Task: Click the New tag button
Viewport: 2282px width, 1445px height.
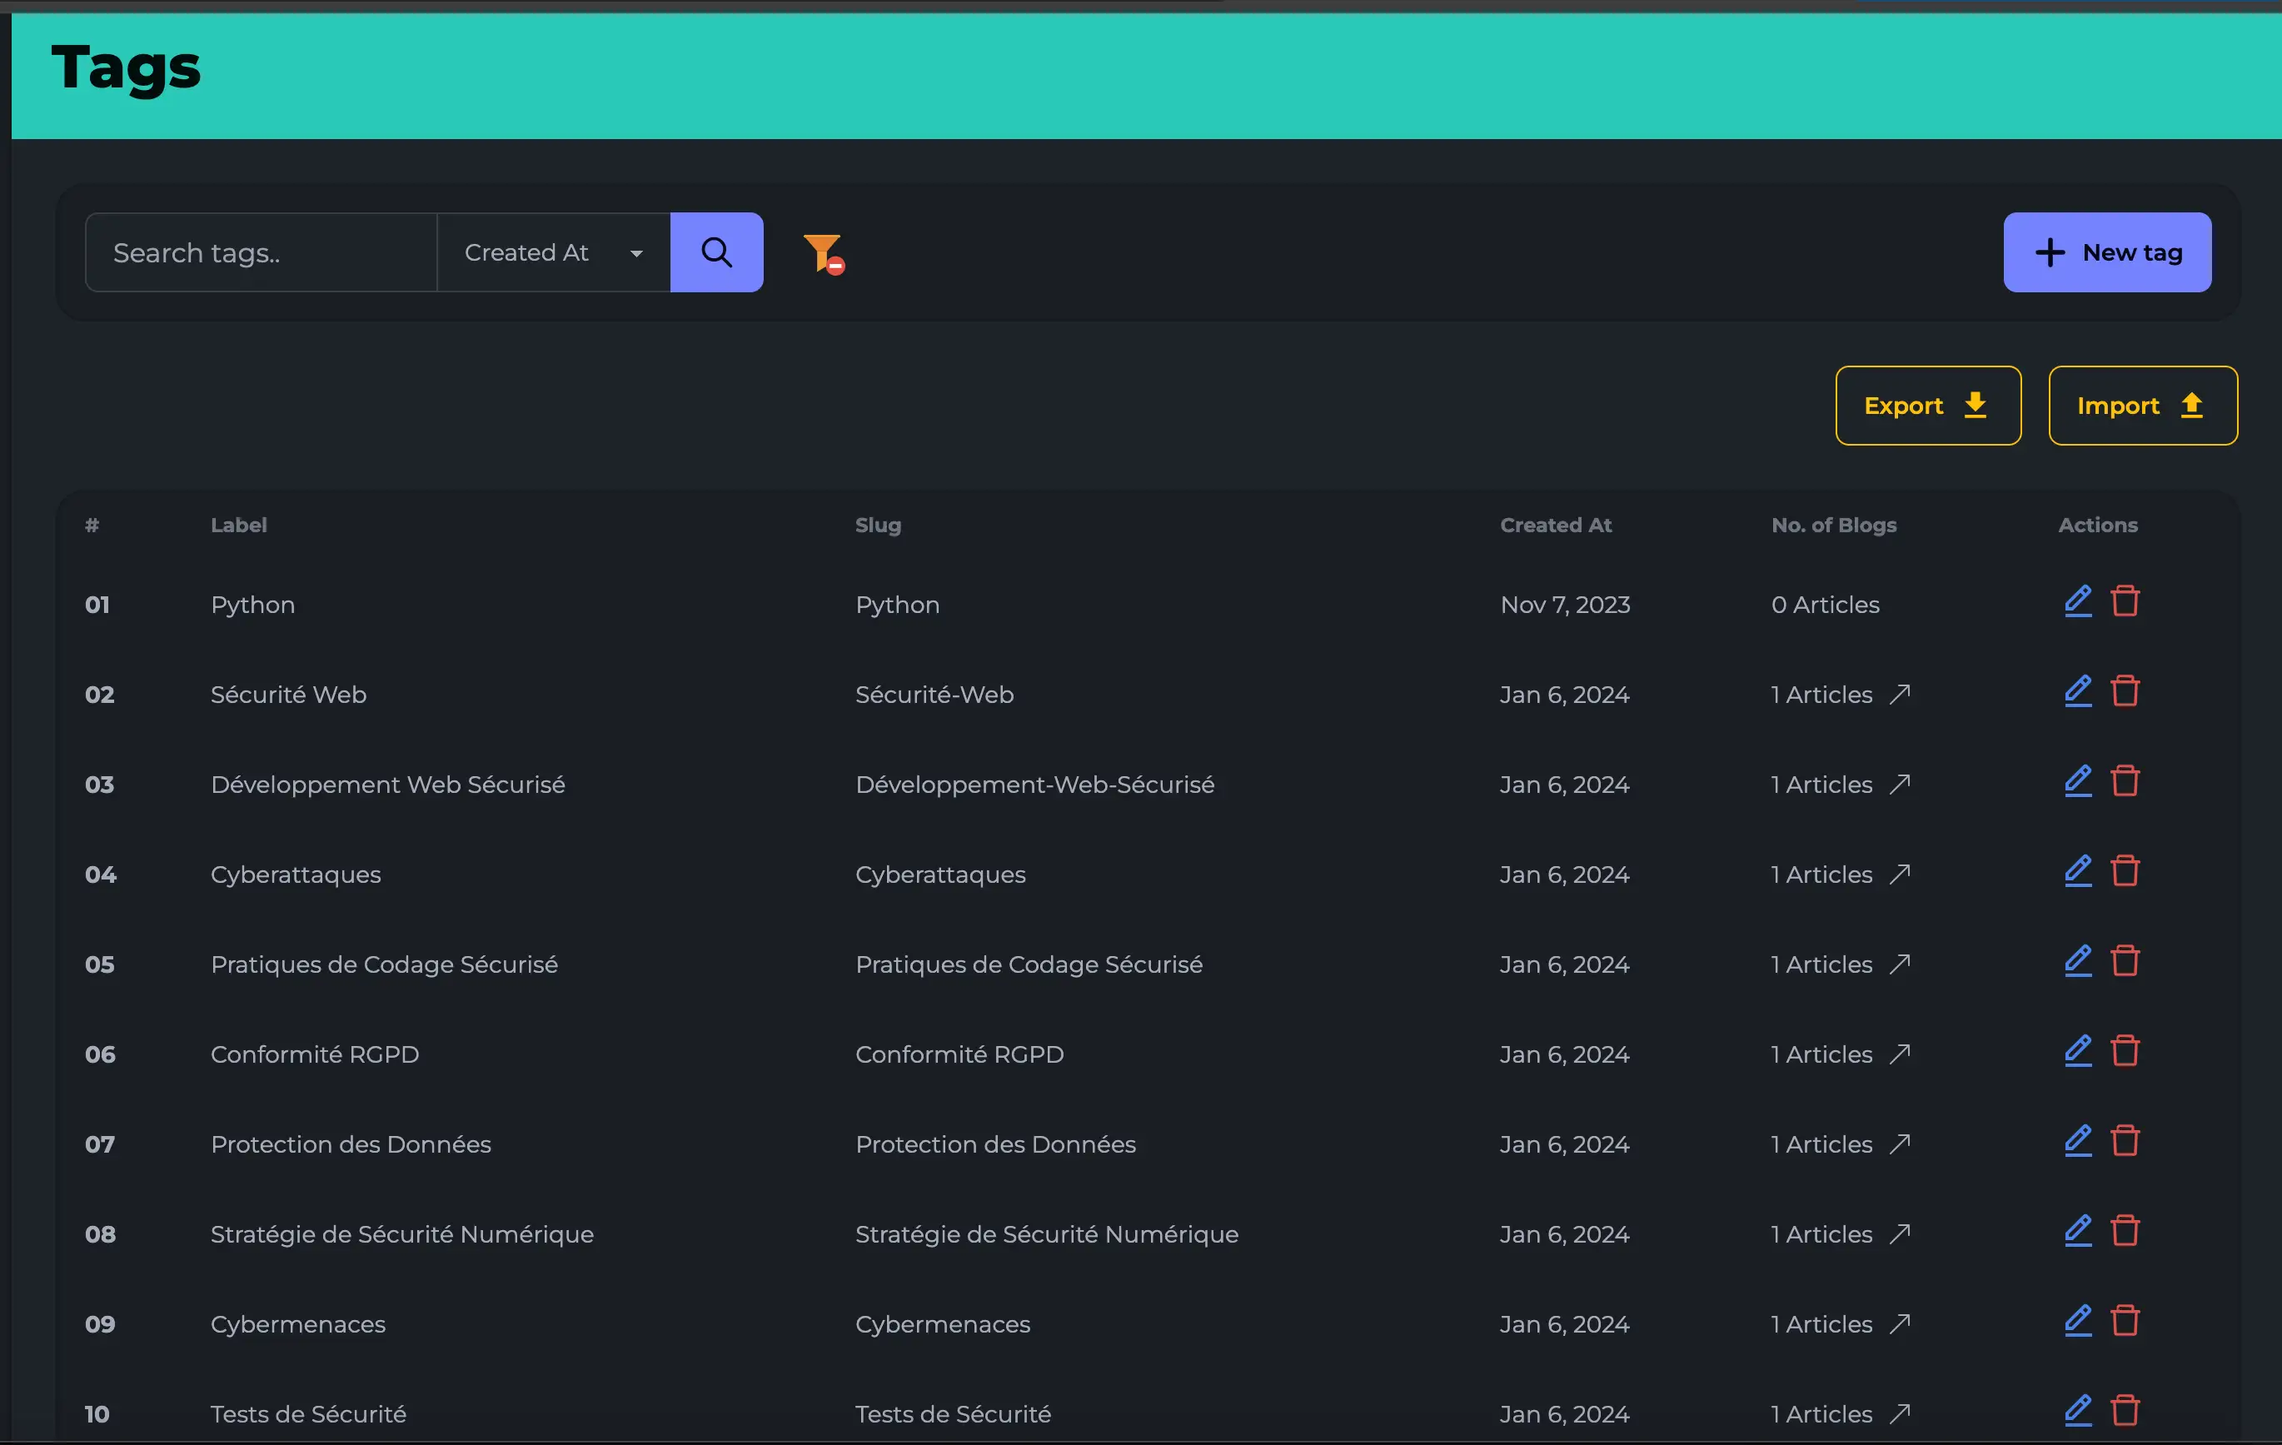Action: click(2106, 252)
